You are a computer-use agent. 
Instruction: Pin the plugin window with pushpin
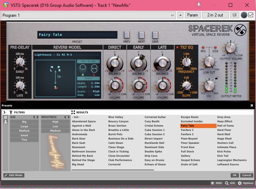pos(199,5)
